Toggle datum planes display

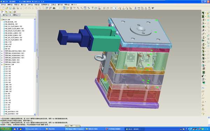pos(120,8)
